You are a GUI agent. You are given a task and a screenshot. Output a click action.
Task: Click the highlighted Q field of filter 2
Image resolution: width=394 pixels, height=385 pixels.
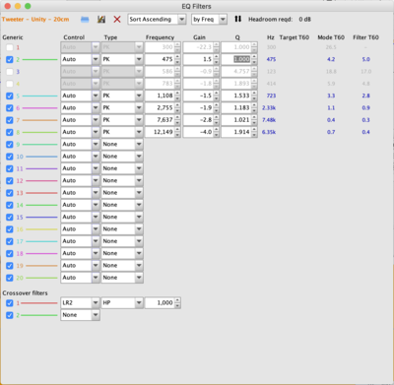pyautogui.click(x=236, y=59)
